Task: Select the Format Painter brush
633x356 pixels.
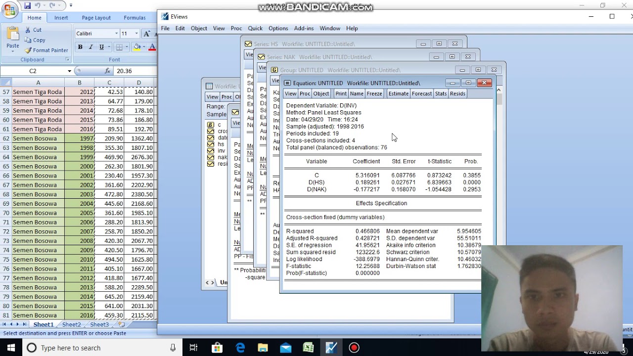Action: coord(28,50)
